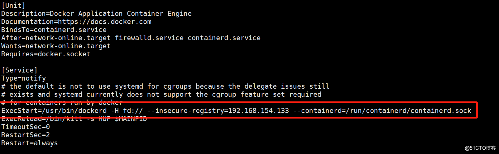
Task: Click the comment about cgroup feature set
Action: (x=161, y=94)
